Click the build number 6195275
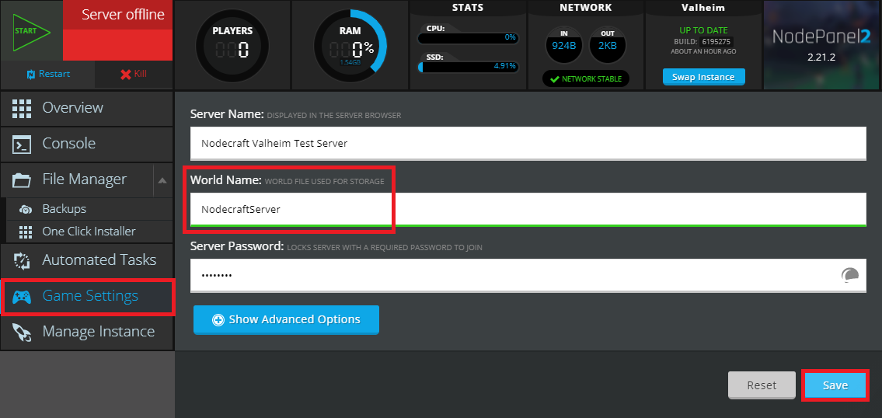This screenshot has height=418, width=882. pyautogui.click(x=716, y=42)
